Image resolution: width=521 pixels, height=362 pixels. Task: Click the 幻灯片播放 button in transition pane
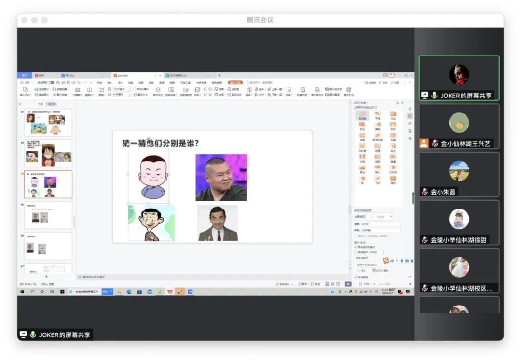click(x=381, y=271)
